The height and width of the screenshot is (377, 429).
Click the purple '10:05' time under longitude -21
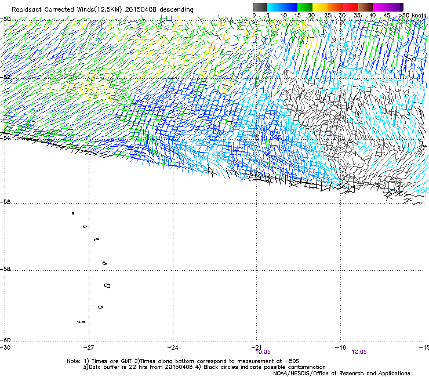pos(263,352)
